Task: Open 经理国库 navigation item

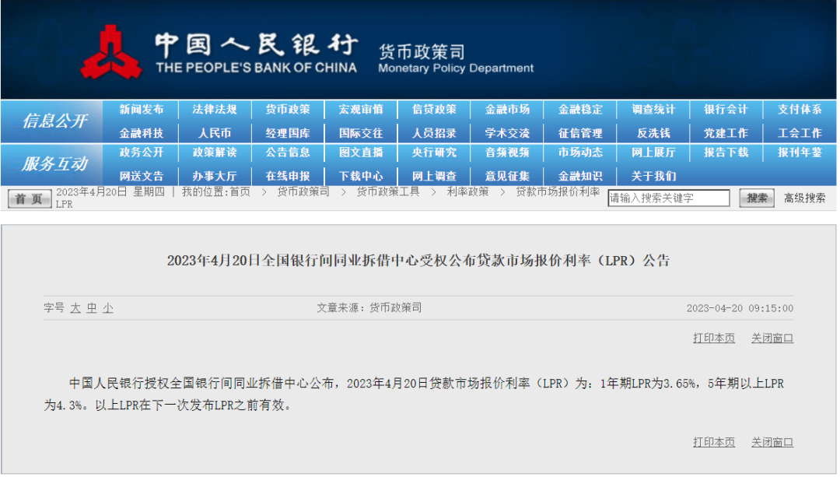Action: (289, 133)
